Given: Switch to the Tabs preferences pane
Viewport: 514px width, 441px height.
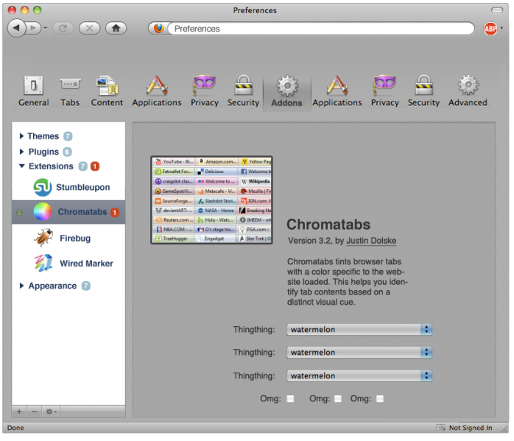Looking at the screenshot, I should 70,91.
